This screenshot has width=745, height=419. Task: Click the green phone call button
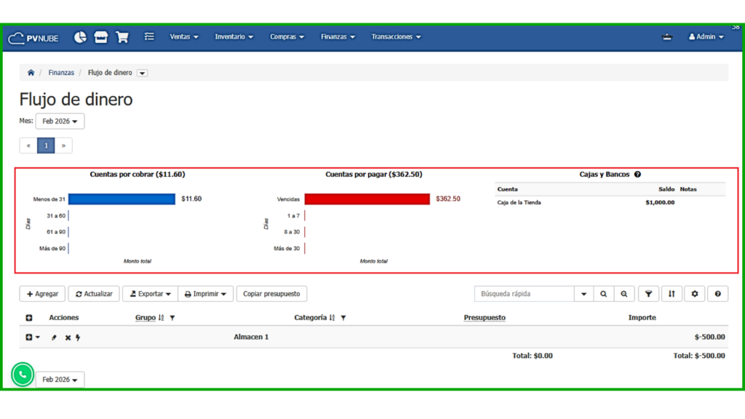23,375
